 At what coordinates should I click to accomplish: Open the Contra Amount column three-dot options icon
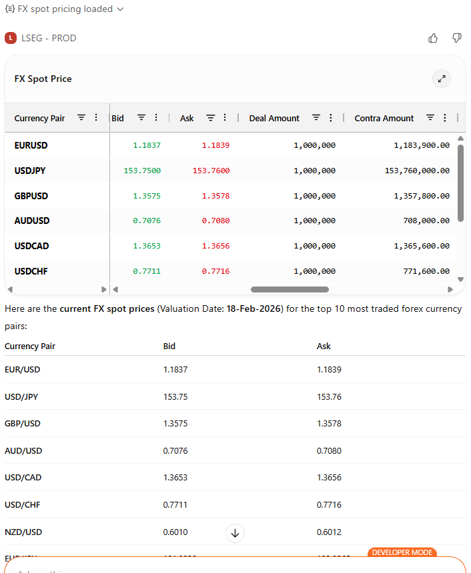pos(446,118)
